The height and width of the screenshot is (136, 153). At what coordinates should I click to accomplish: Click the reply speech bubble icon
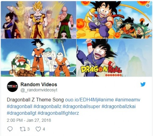click(10, 129)
